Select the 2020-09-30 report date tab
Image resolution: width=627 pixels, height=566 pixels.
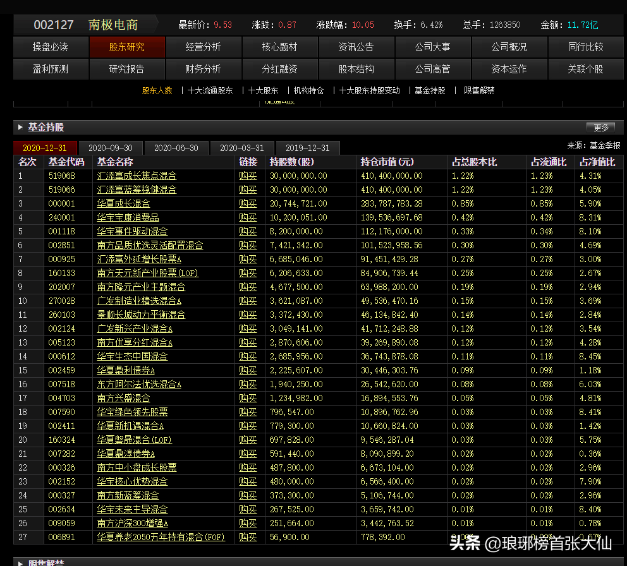(111, 148)
